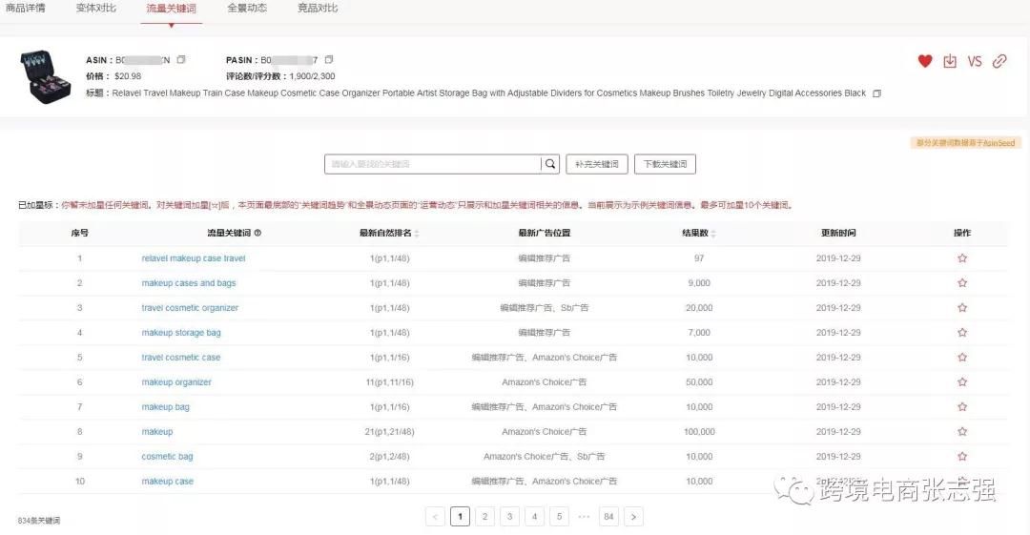Viewport: 1030px width, 535px height.
Task: Open keyword link makeup bag
Action: (x=166, y=407)
